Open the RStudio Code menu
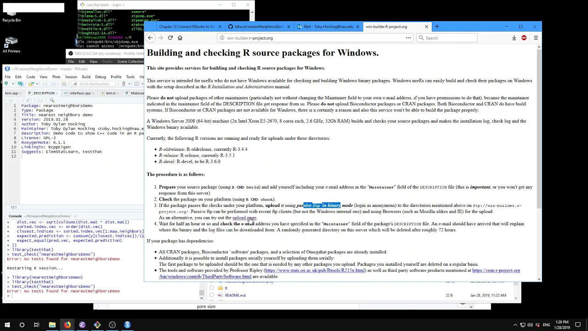 30,77
